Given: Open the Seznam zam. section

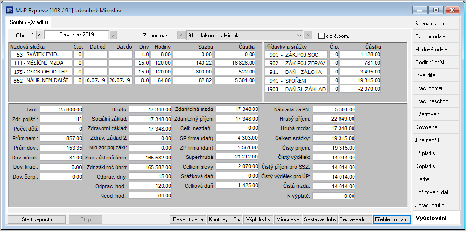Looking at the screenshot, I should (x=436, y=24).
